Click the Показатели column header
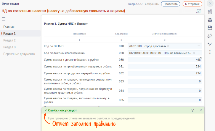The height and width of the screenshot is (131, 215). coord(79,34)
